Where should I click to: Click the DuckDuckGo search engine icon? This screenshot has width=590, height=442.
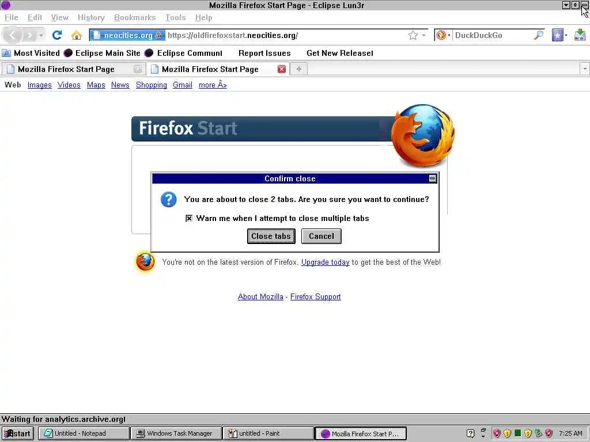(441, 35)
